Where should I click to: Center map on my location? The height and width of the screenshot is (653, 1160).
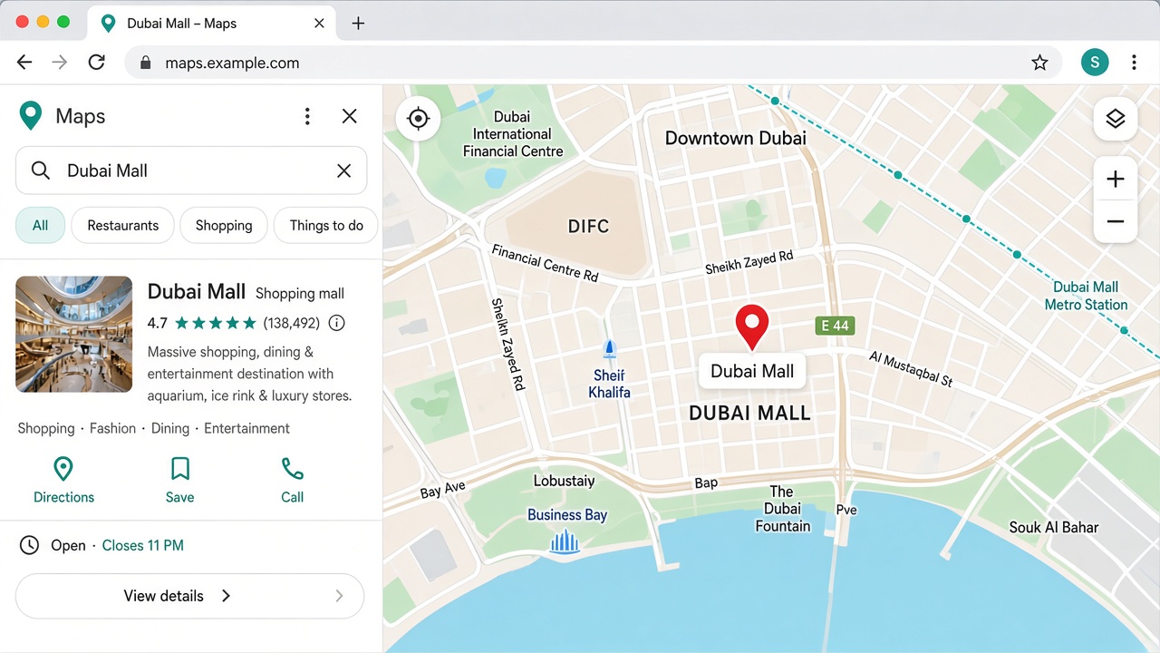tap(418, 119)
